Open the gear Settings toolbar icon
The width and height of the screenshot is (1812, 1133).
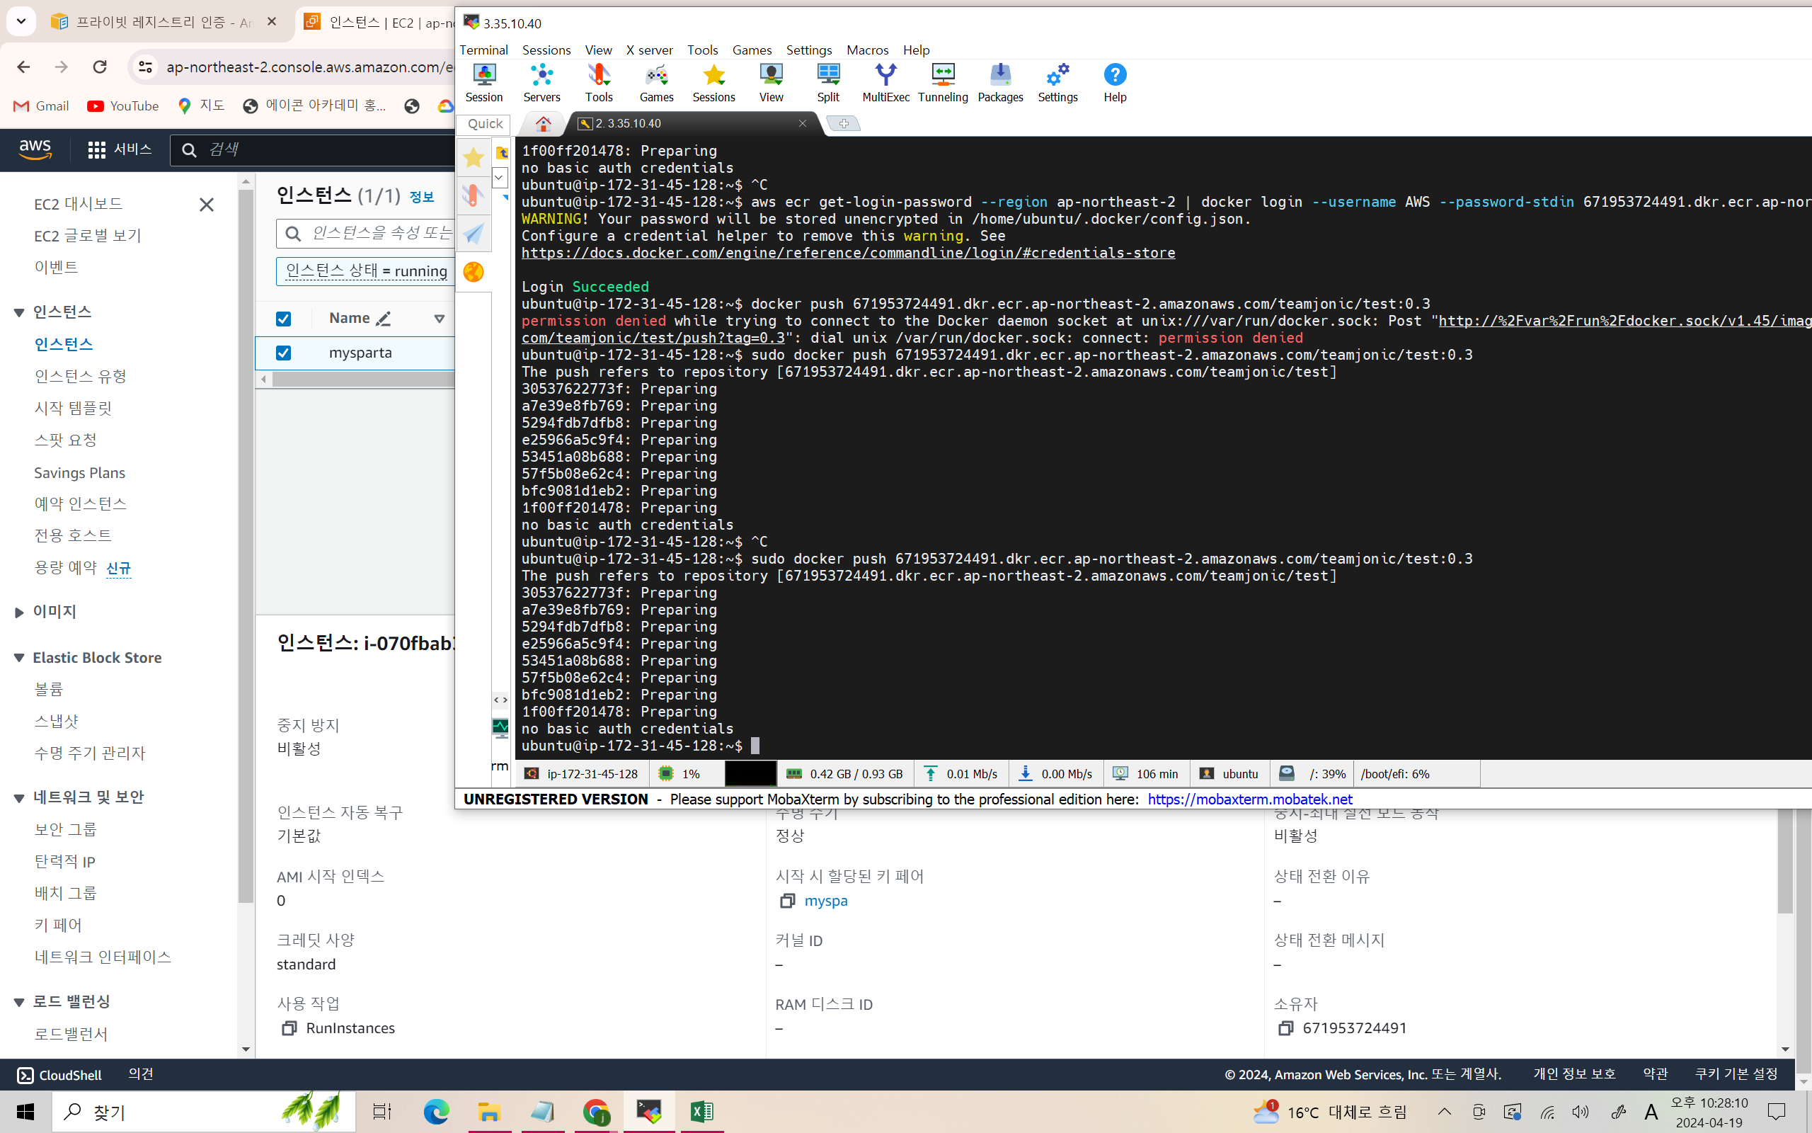[x=1057, y=82]
